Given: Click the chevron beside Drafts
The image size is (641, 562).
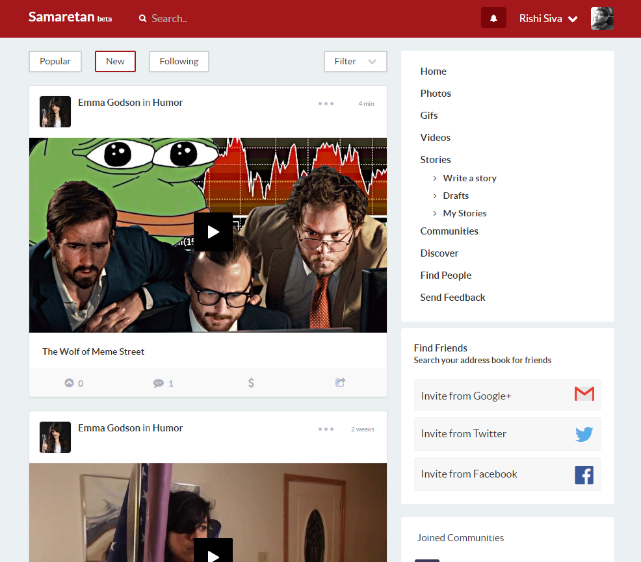Looking at the screenshot, I should tap(434, 196).
